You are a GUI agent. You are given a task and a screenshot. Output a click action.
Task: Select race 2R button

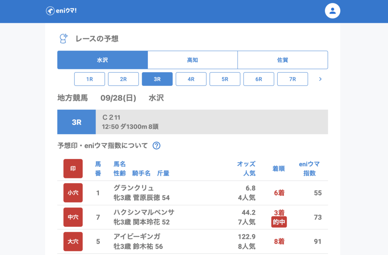tap(123, 79)
